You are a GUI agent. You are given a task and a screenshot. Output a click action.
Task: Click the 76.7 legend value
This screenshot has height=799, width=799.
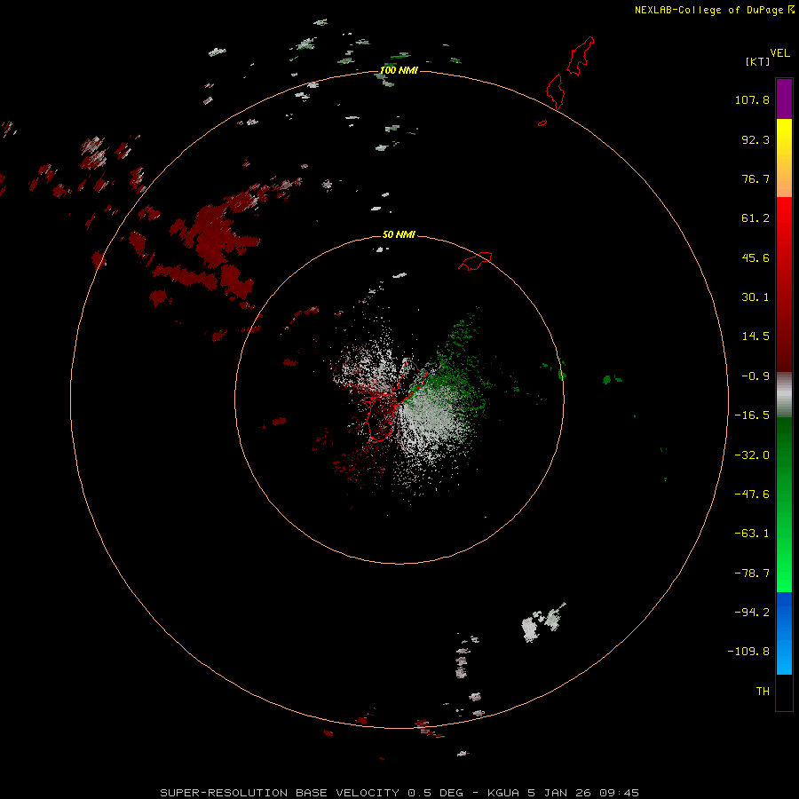click(755, 178)
